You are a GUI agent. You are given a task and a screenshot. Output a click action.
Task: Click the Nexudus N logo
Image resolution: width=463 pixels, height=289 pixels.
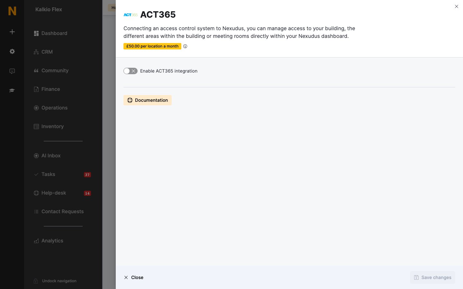[x=12, y=11]
